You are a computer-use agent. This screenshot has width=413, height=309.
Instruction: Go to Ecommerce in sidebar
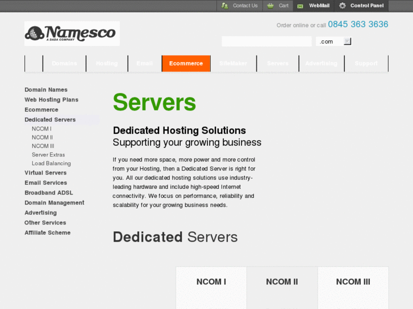pyautogui.click(x=41, y=109)
